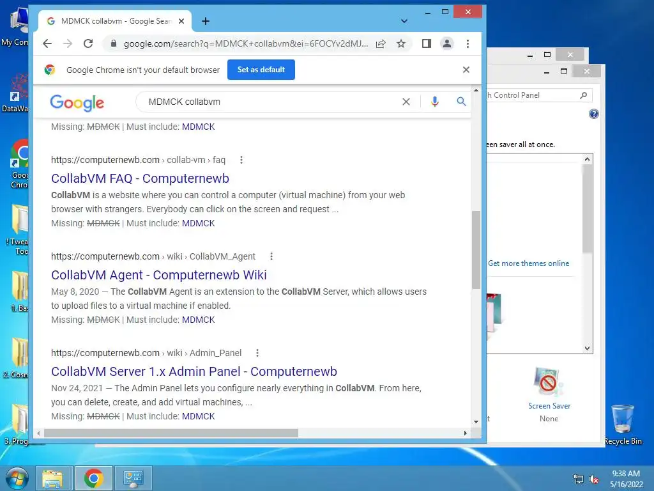
Task: Open options menu for the FAQ result
Action: [241, 160]
